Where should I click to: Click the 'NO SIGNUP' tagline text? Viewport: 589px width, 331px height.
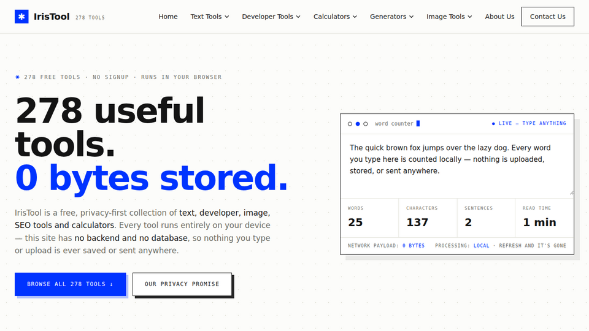tap(111, 77)
